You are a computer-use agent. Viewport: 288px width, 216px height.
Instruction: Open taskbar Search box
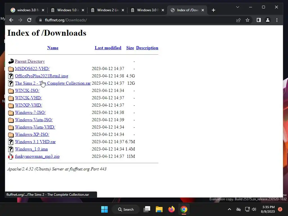126,209
